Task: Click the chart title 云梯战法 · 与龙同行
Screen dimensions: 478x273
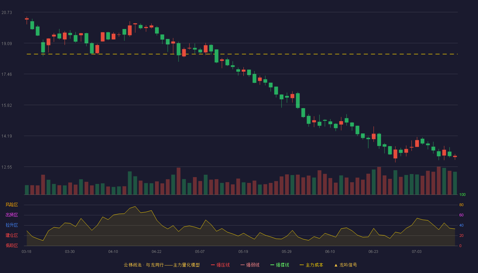Action: (x=144, y=265)
